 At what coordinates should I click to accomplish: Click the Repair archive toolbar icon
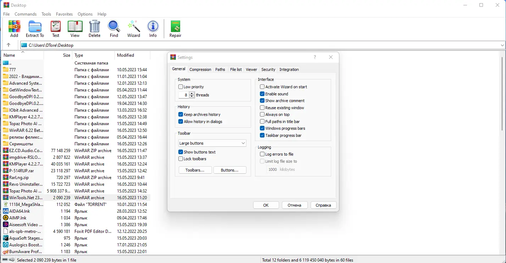pos(175,27)
